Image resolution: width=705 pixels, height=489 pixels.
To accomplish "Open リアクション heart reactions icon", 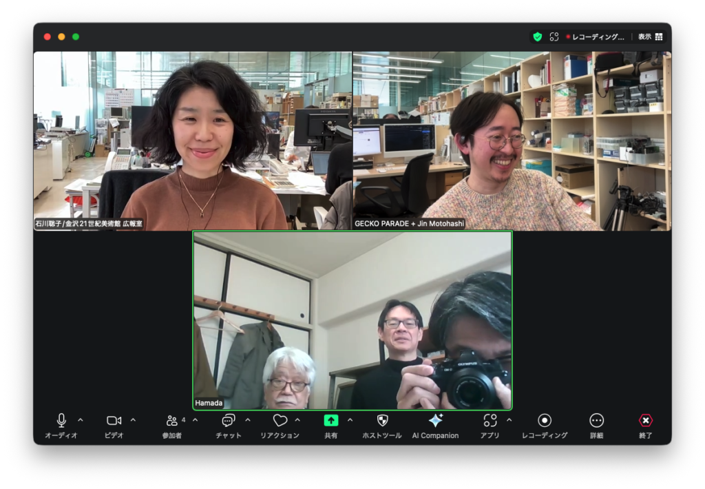I will pyautogui.click(x=280, y=421).
